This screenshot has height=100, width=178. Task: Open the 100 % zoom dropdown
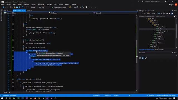pos(7,92)
